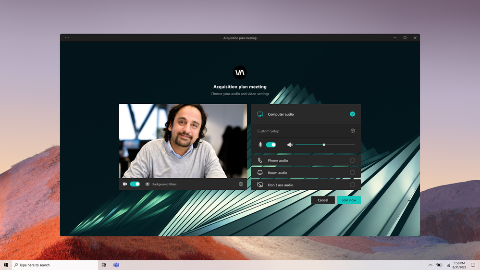Click the Phone audio handset icon

(x=260, y=160)
